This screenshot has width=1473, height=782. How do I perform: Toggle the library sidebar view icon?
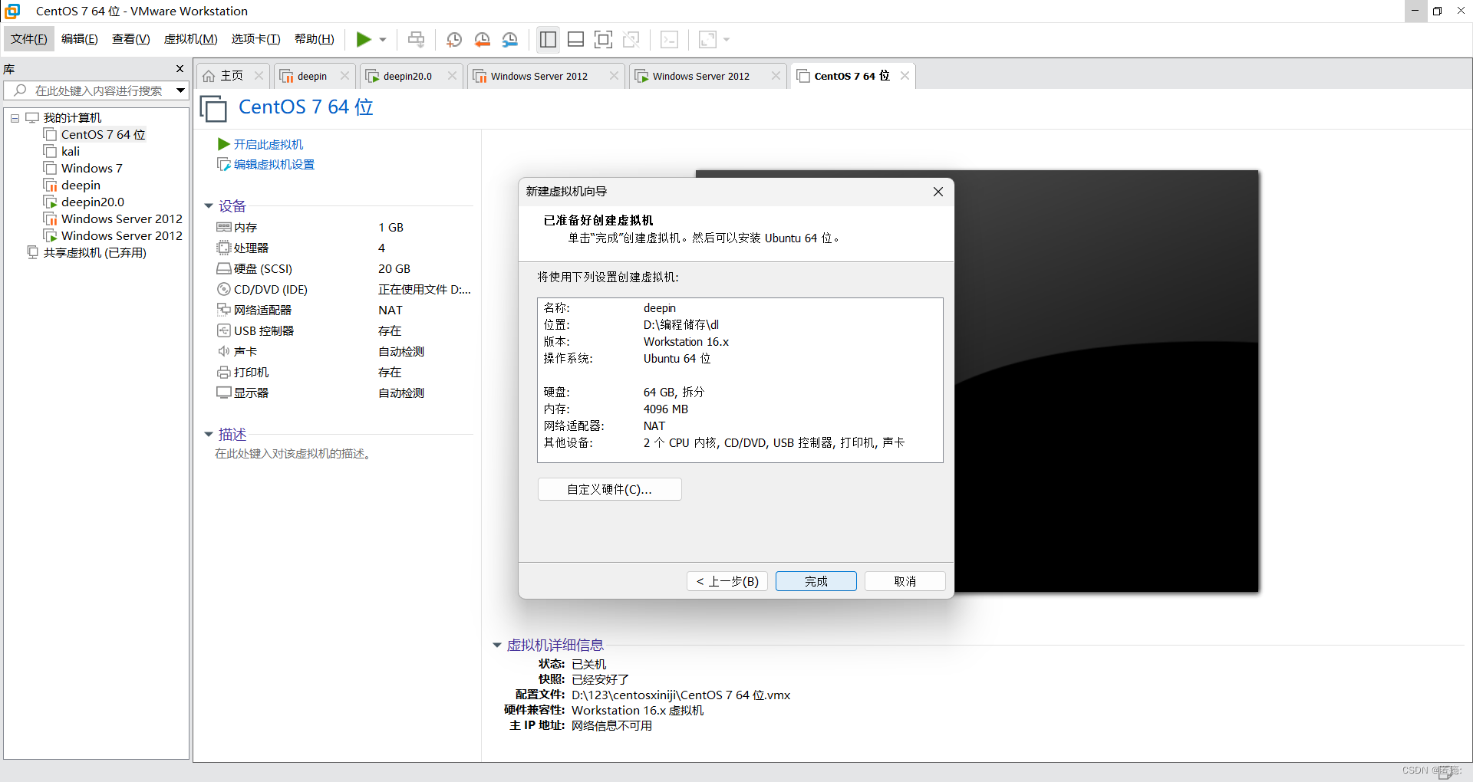[x=548, y=39]
